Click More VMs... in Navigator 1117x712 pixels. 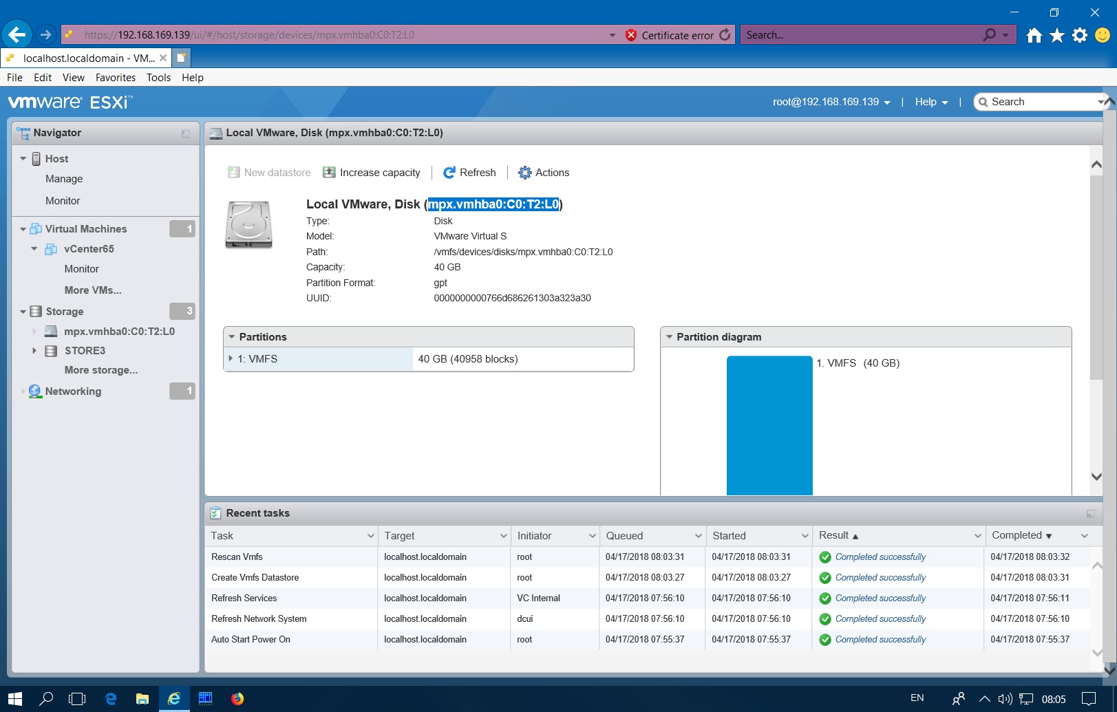point(93,290)
